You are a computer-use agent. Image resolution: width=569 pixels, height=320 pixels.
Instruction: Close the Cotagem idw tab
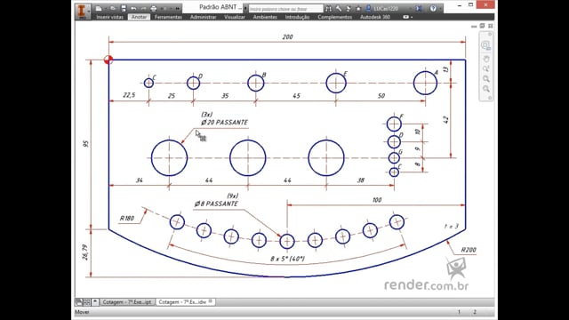[x=211, y=301]
